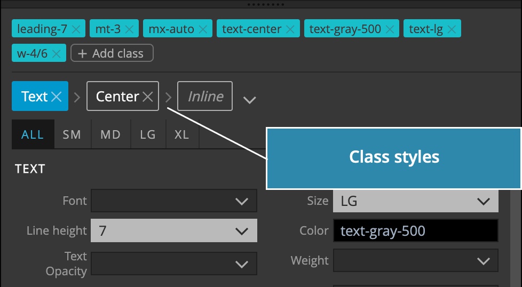Select the XL breakpoint tab

[182, 134]
